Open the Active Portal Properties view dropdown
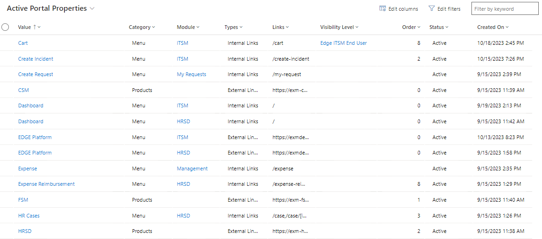This screenshot has width=542, height=239. (x=92, y=8)
